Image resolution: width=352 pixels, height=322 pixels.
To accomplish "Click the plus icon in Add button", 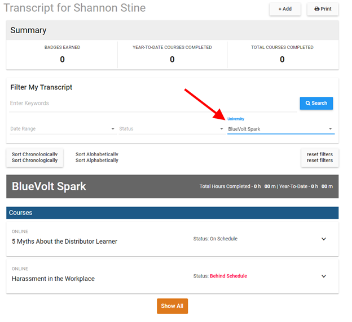I will click(x=280, y=9).
